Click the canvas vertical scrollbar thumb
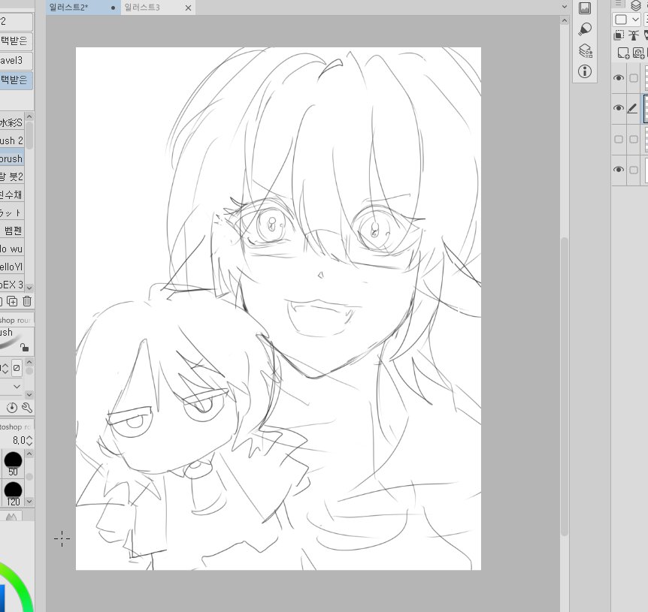The image size is (648, 612). point(565,386)
